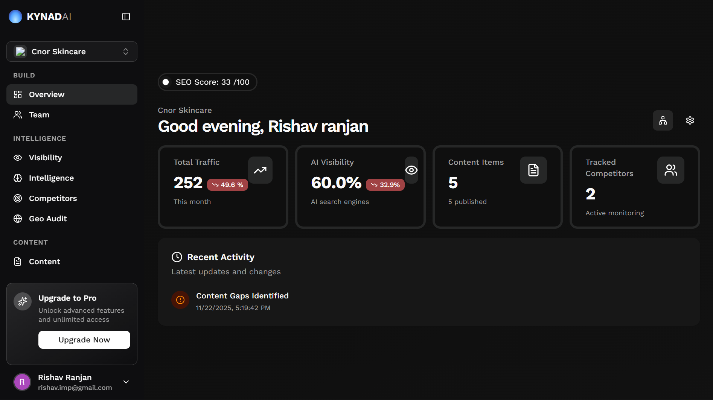Expand the Upgrade to Pro sparkle panel

click(22, 301)
